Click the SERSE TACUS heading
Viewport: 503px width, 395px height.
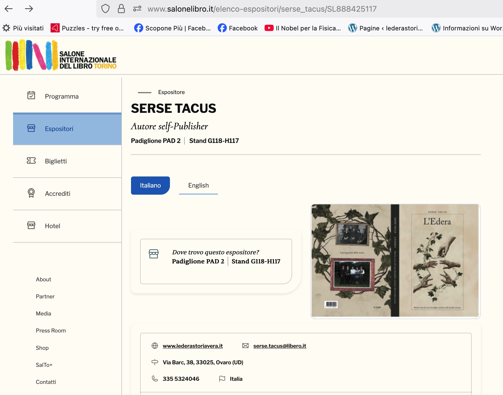click(x=174, y=109)
